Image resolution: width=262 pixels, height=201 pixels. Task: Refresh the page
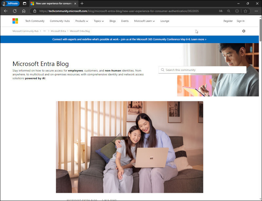point(15,11)
